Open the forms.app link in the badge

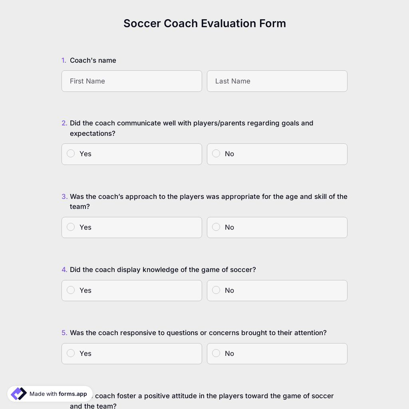72,394
